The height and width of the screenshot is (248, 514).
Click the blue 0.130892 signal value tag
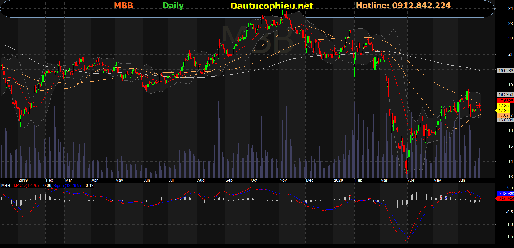505,194
